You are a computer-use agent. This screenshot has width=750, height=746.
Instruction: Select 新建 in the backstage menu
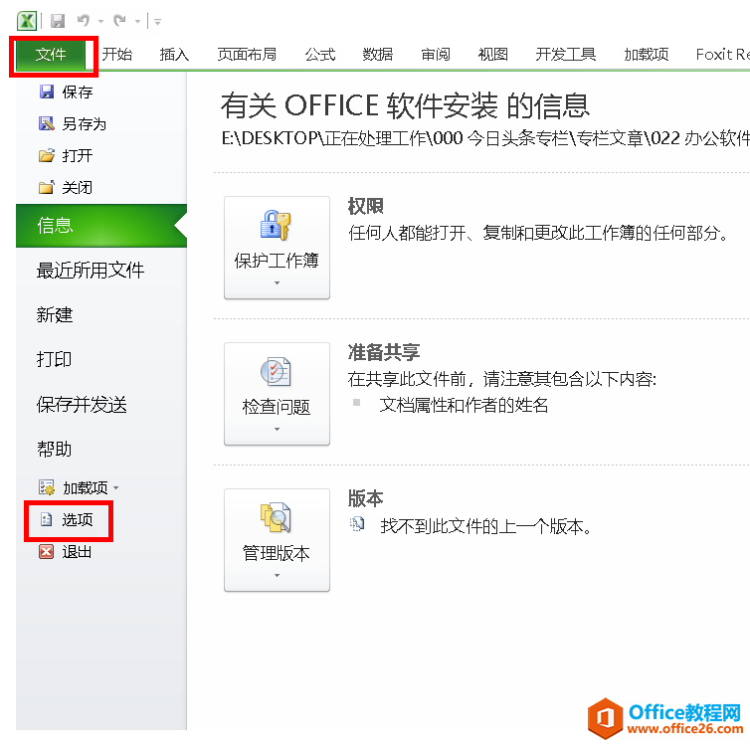(55, 314)
